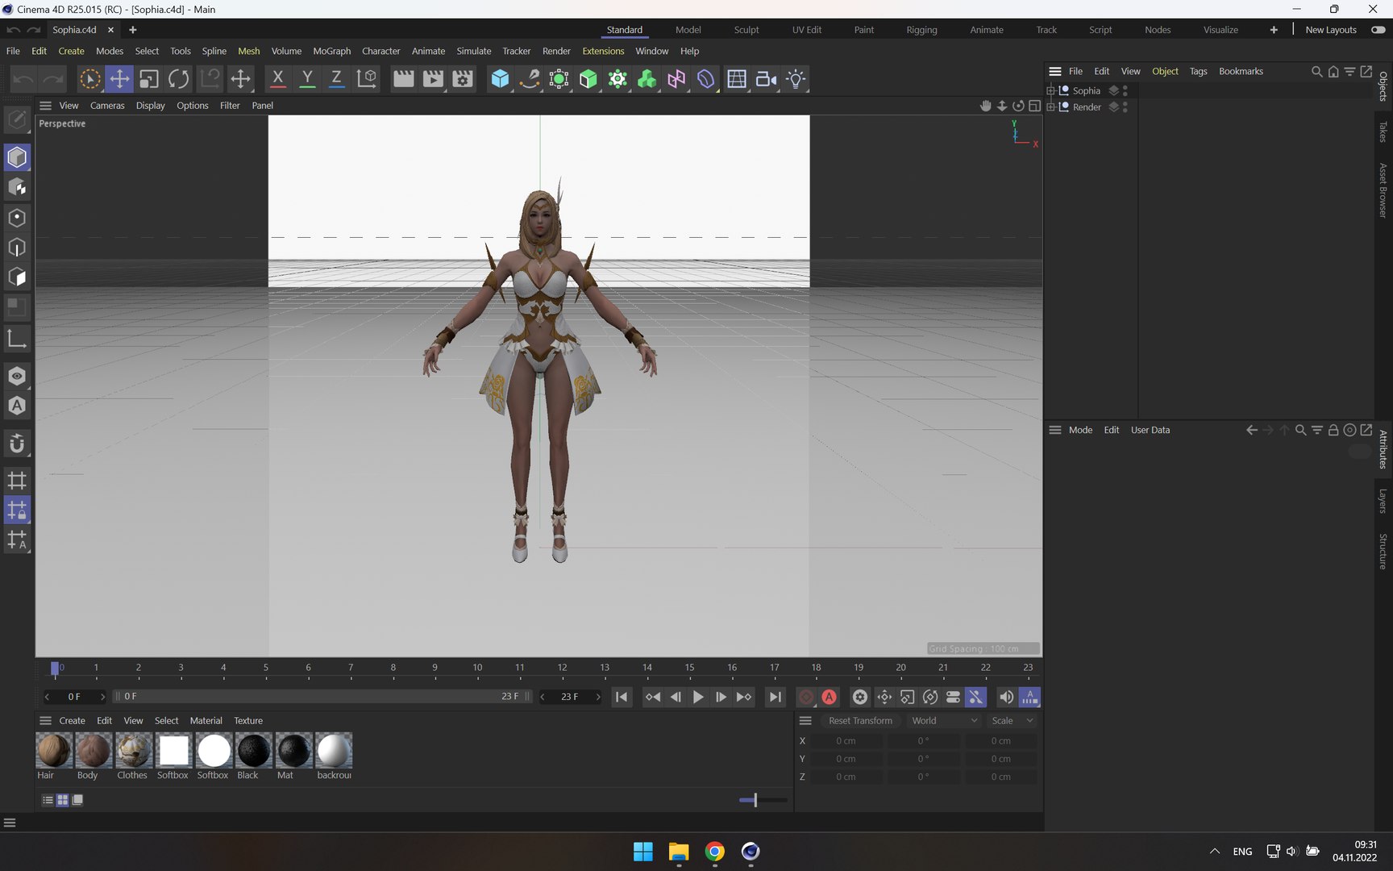This screenshot has height=871, width=1393.
Task: Open the Extensions menu
Action: pos(603,51)
